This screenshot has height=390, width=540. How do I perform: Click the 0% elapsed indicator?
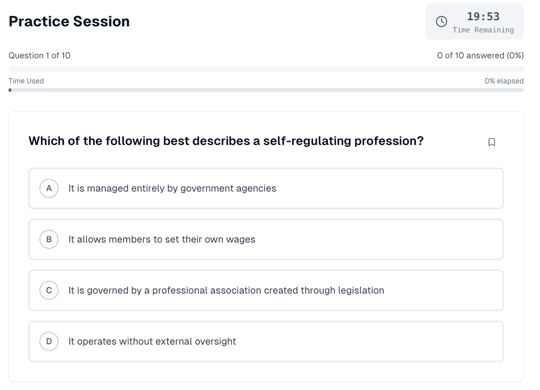(504, 81)
